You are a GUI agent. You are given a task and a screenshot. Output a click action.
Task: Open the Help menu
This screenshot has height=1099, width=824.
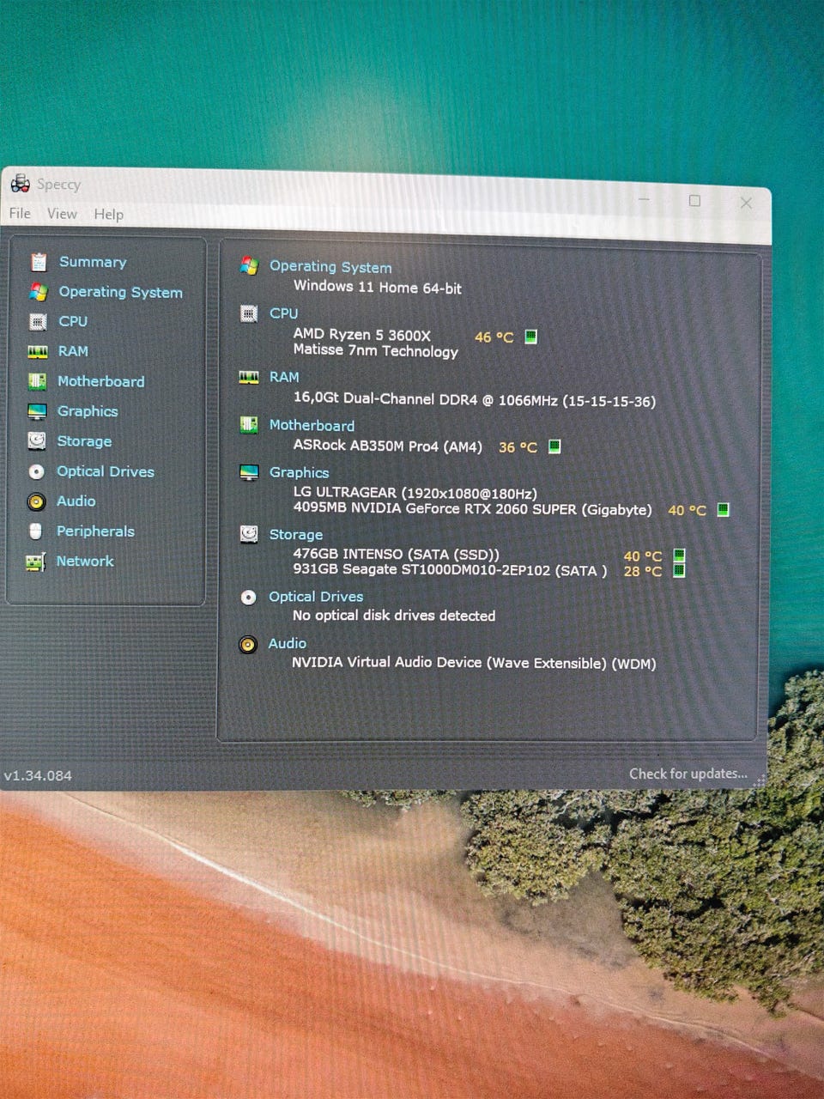tap(109, 215)
